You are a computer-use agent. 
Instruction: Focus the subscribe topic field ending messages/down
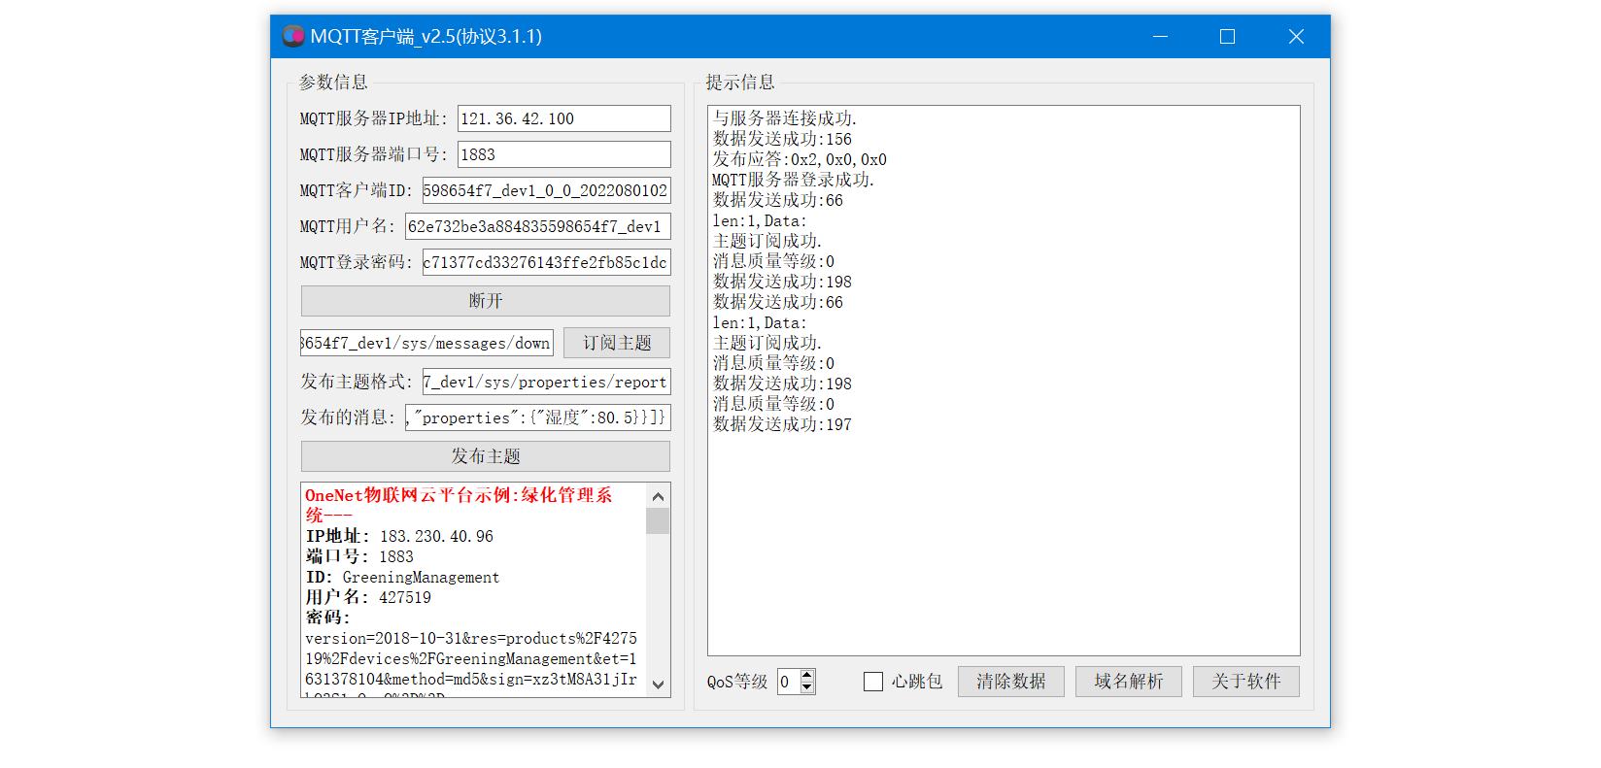coord(427,343)
